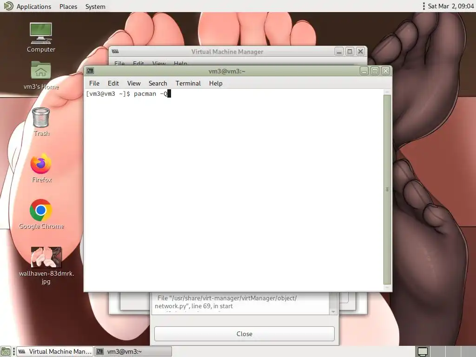Click the date and time clock

click(451, 6)
